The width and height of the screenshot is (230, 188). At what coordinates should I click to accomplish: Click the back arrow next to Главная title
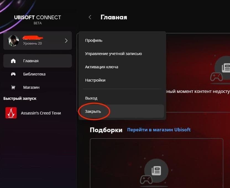[x=90, y=17]
